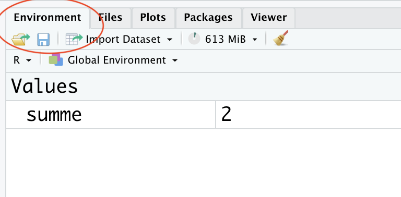Click the Import Dataset table icon
Image resolution: width=401 pixels, height=197 pixels.
(74, 39)
